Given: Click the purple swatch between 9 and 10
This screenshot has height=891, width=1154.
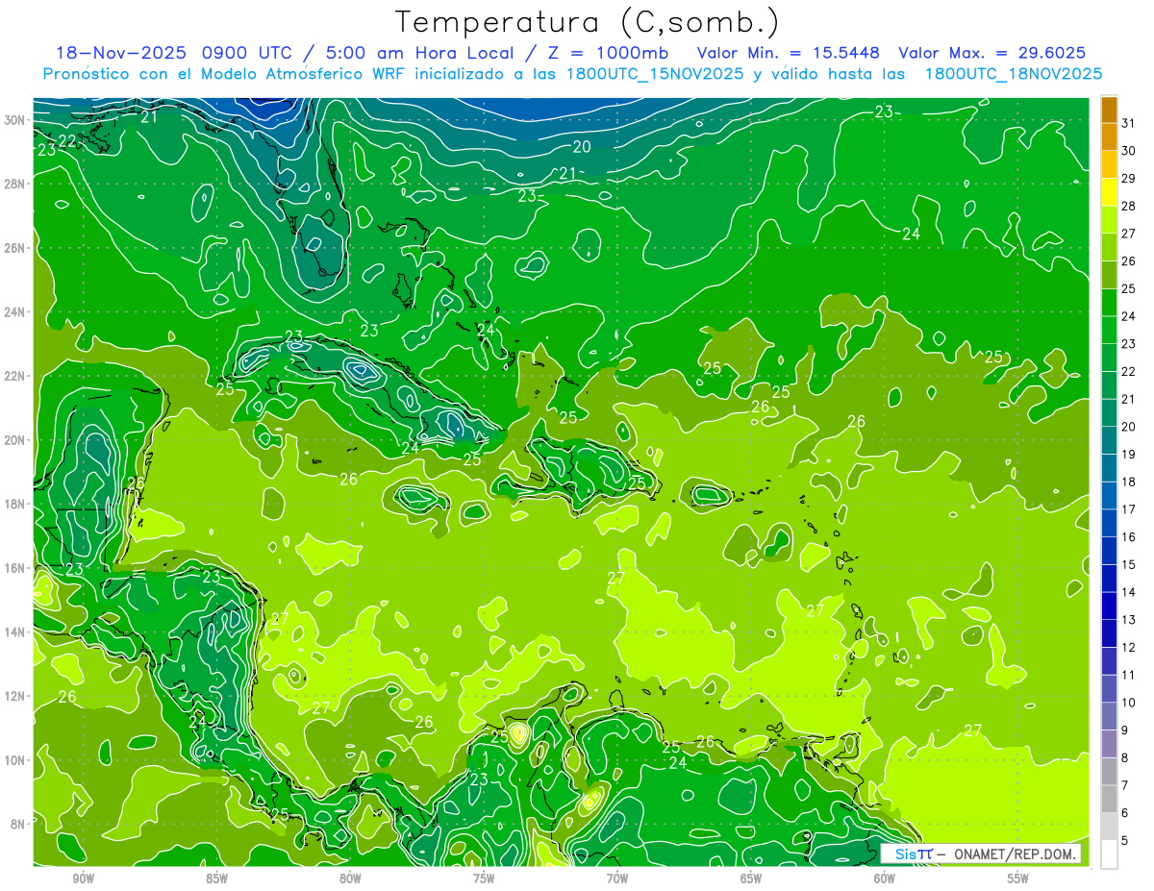Looking at the screenshot, I should pos(1109,716).
